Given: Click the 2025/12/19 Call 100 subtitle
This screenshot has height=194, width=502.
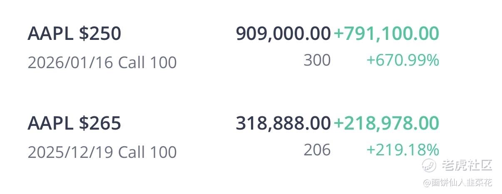Looking at the screenshot, I should [x=102, y=152].
